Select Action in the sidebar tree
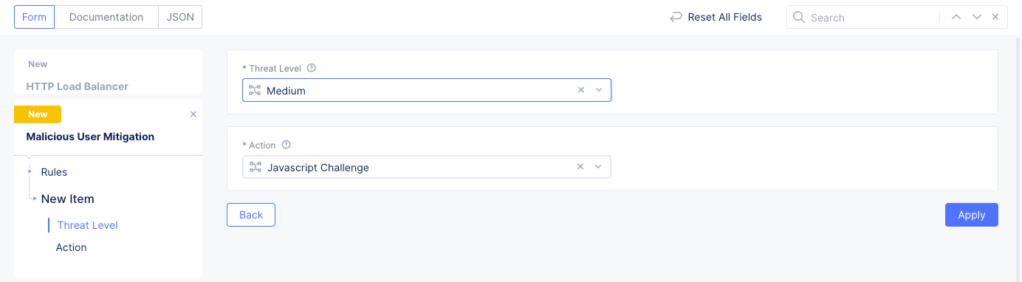 [72, 247]
